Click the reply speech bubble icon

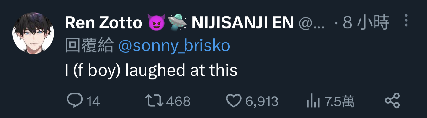coord(75,101)
